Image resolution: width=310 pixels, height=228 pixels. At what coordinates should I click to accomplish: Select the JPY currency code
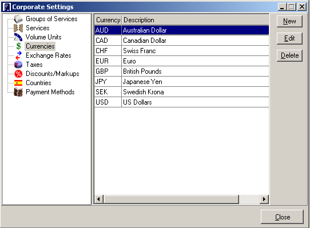[108, 82]
